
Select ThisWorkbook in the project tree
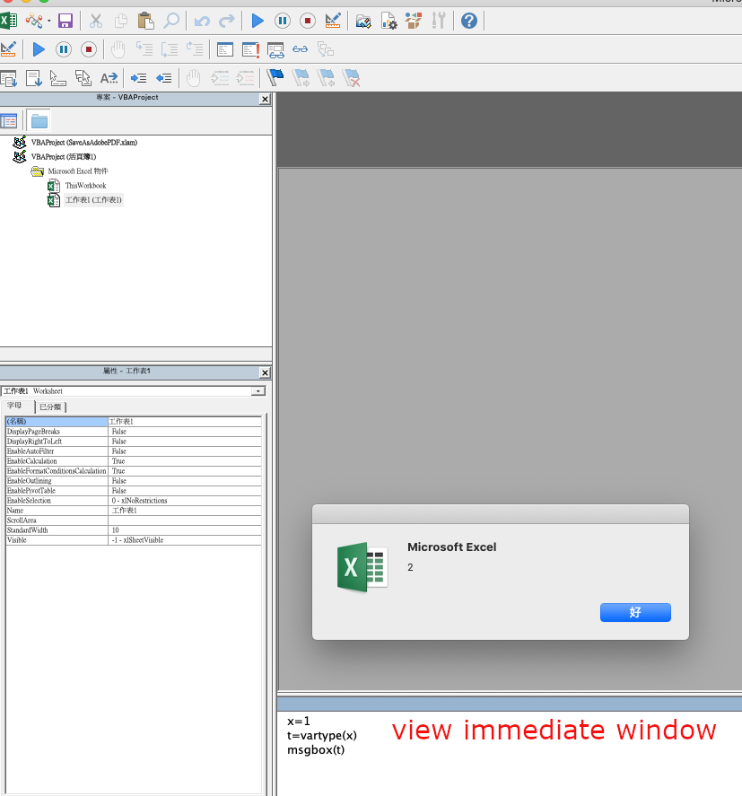coord(84,186)
